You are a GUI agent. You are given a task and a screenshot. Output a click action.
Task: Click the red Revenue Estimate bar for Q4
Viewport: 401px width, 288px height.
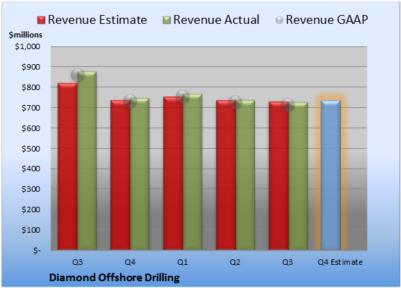120,175
